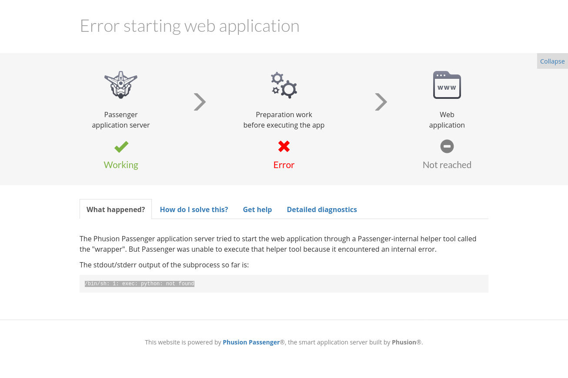Select the highlighted stderr output text
Screen dimensions: 568x378
coord(139,283)
